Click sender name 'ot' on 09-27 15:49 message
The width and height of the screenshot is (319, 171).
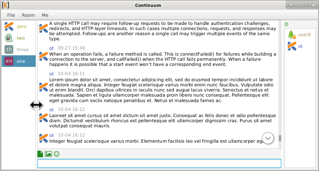click(52, 48)
